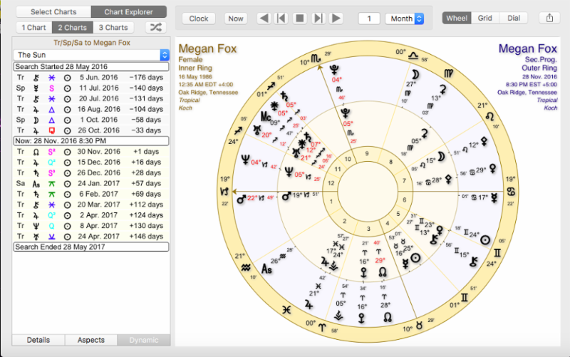
Task: Click the time step number field
Action: pyautogui.click(x=368, y=19)
